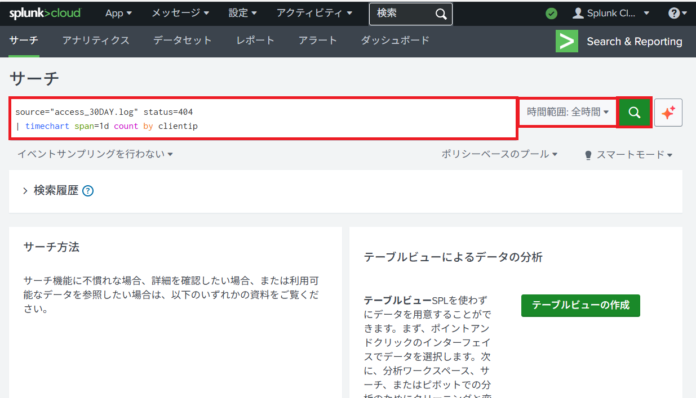696x398 pixels.
Task: Click the search history help icon
Action: coord(88,191)
